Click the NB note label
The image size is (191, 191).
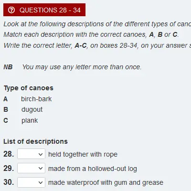coord(8,67)
